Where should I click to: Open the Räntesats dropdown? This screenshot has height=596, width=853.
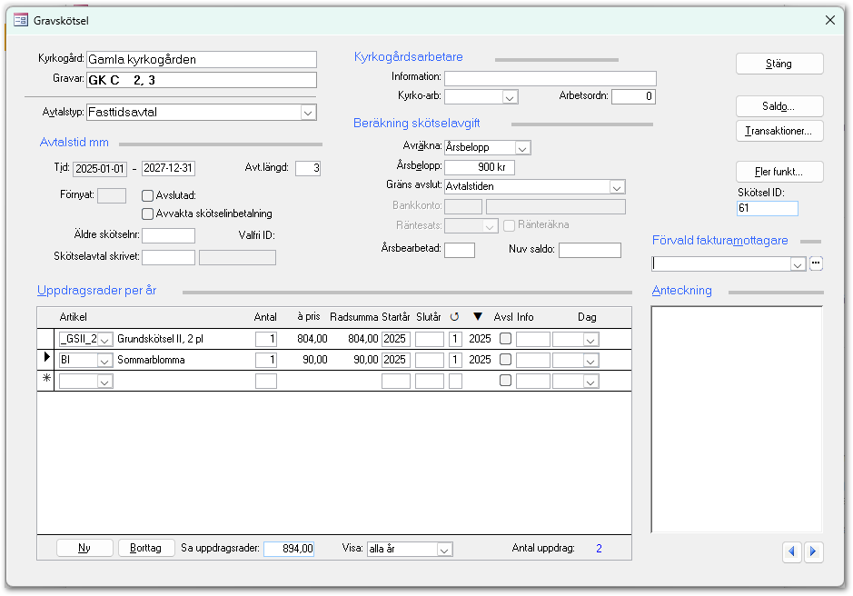(x=490, y=226)
